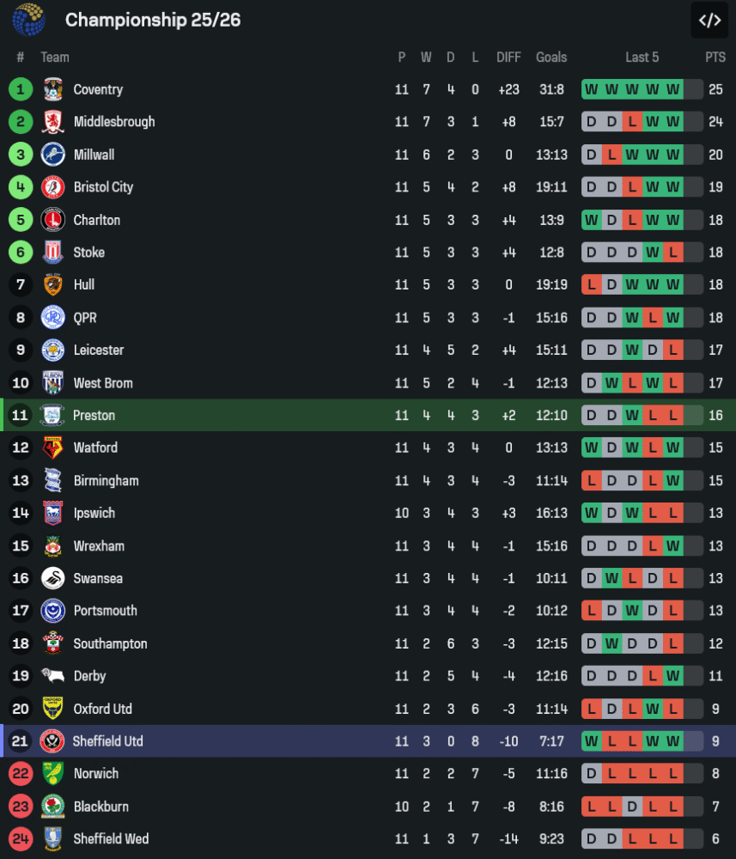Click the Swansea club crest
Viewport: 736px width, 859px height.
click(53, 578)
